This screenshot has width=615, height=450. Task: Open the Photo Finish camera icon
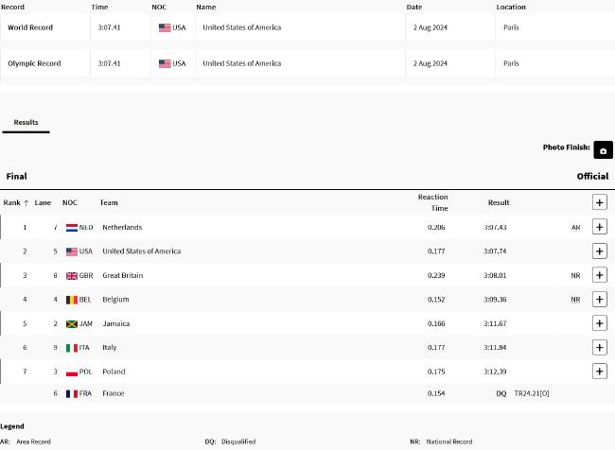tap(603, 149)
